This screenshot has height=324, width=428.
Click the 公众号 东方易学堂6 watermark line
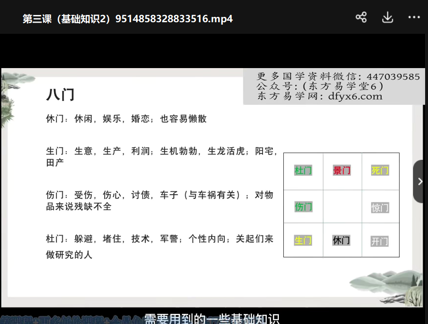click(320, 86)
